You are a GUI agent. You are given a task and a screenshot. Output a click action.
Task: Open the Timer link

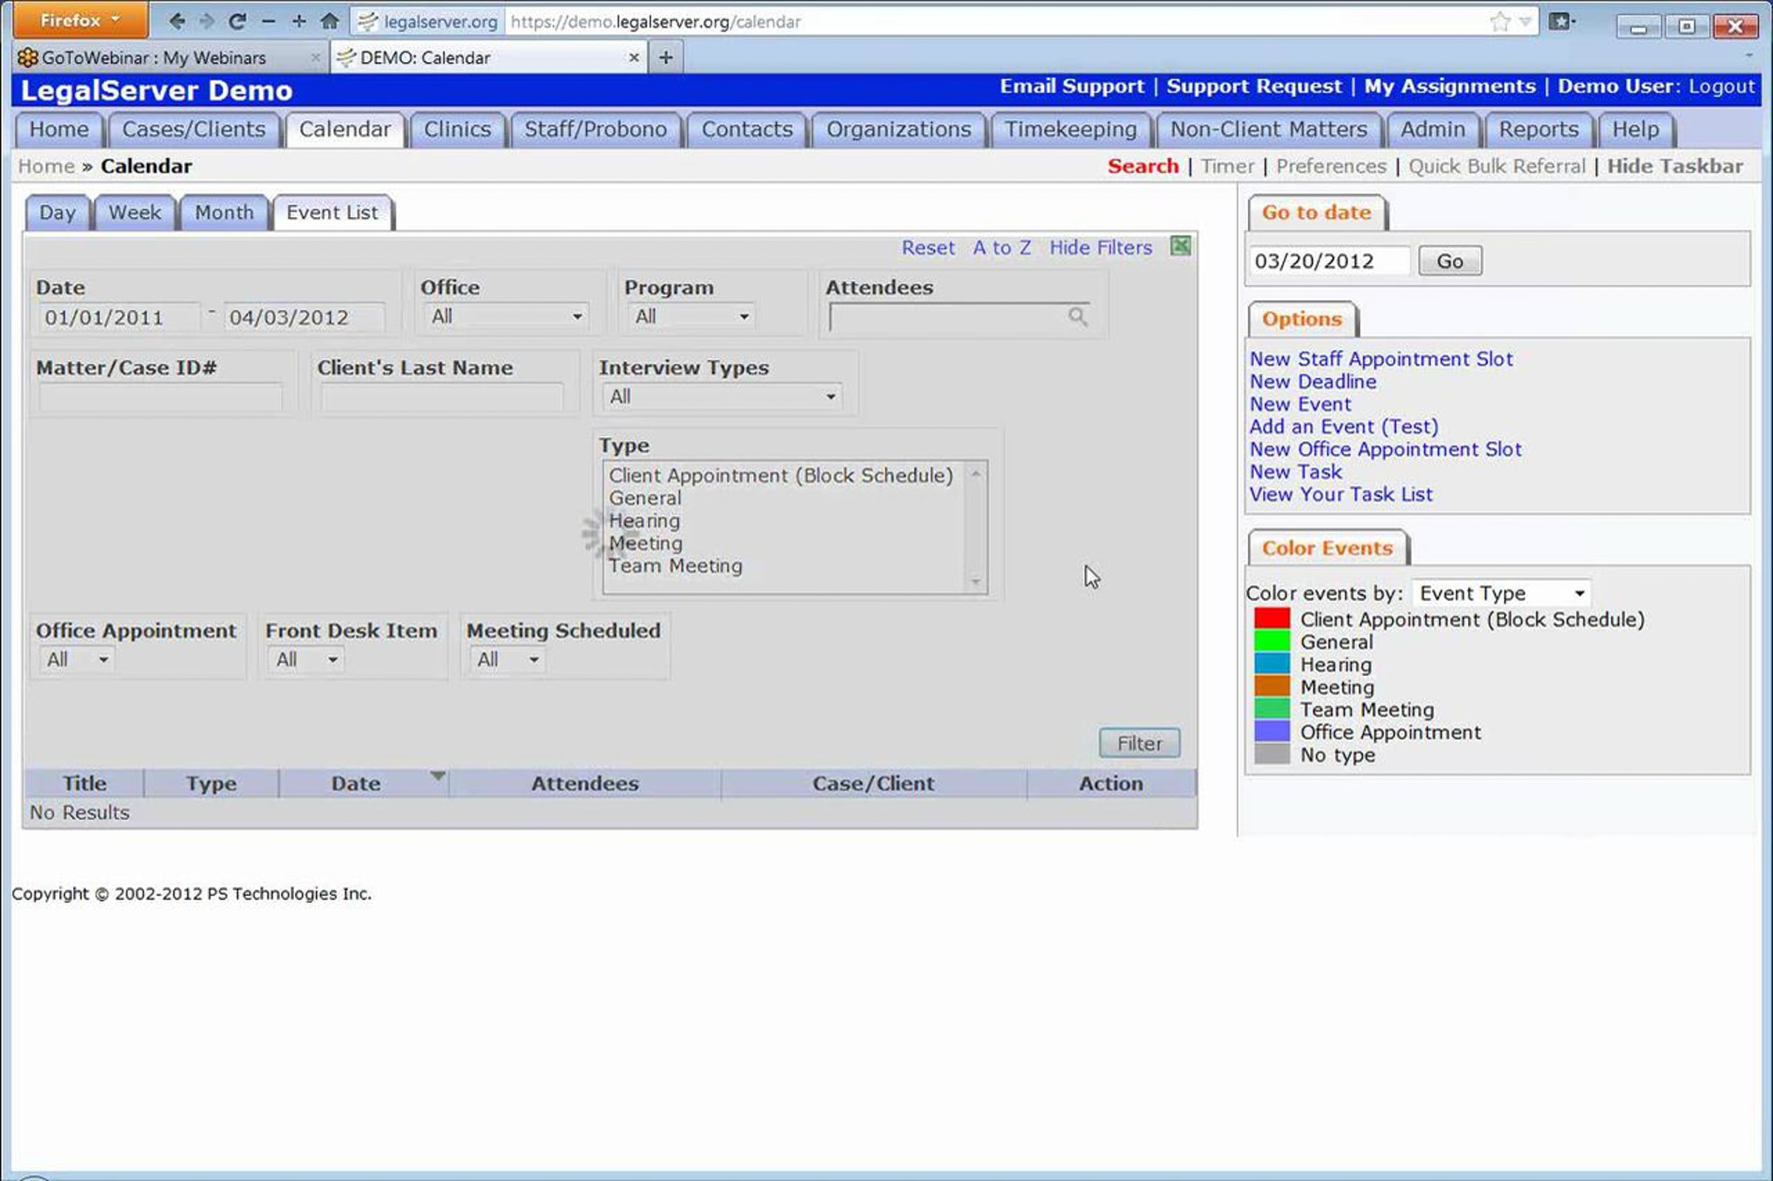(1227, 166)
